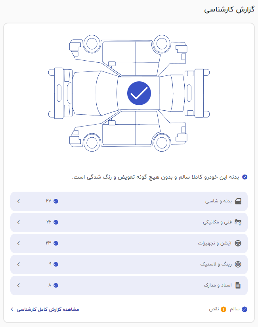Click the checkmark beside count ۲۶

[56, 222]
